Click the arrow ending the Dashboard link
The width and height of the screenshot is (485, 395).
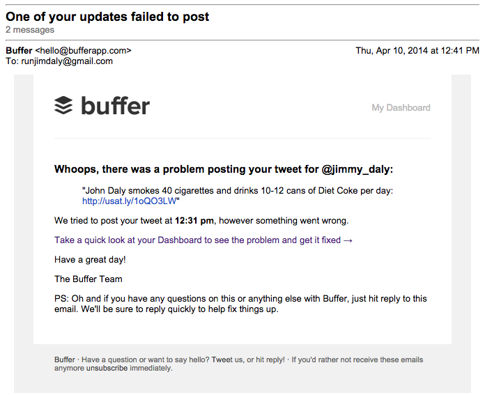coord(348,240)
